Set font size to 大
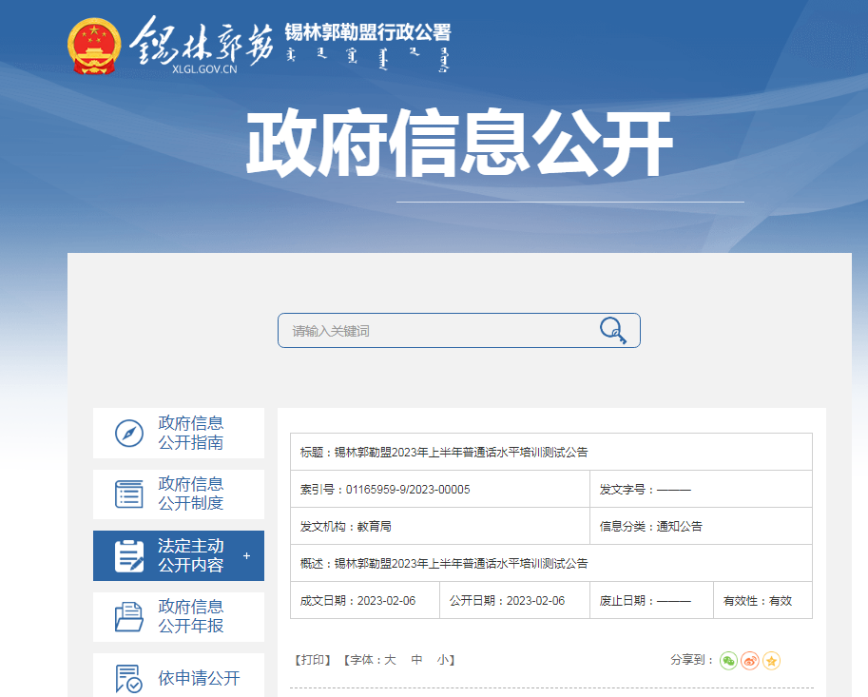This screenshot has height=697, width=868. 390,660
